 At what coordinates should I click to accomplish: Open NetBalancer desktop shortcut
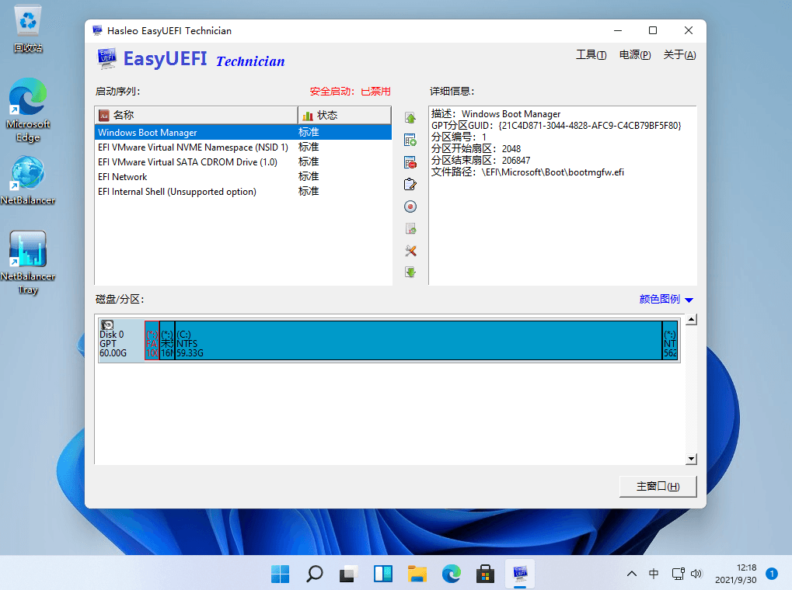coord(28,180)
